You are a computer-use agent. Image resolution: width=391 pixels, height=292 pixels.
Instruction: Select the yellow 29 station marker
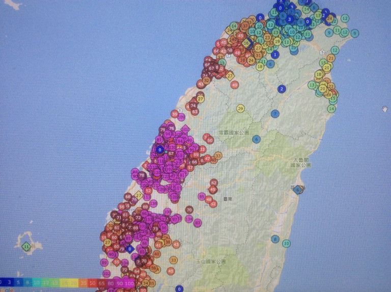pos(240,108)
